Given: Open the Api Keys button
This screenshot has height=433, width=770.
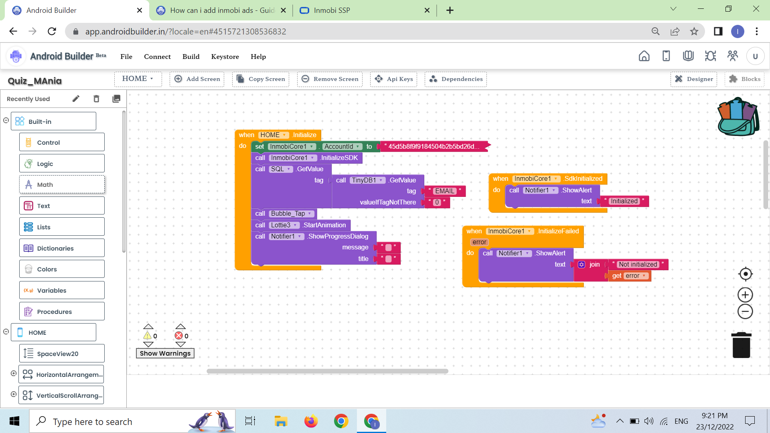Looking at the screenshot, I should point(393,79).
